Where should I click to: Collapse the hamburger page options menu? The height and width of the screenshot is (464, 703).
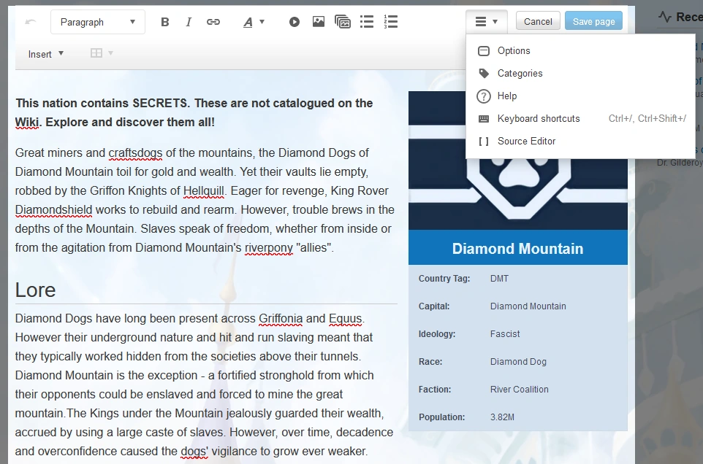click(x=487, y=21)
